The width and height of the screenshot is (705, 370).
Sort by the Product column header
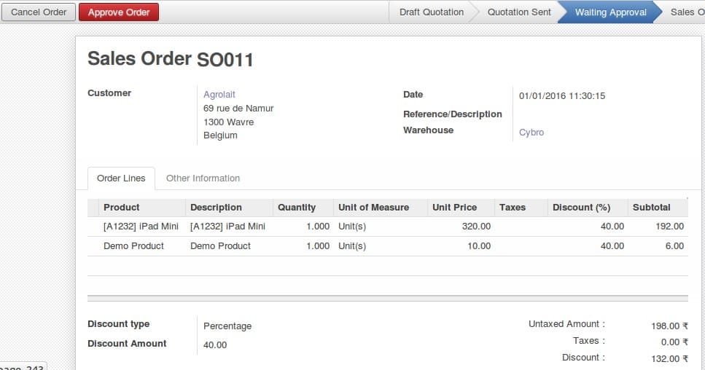coord(122,208)
